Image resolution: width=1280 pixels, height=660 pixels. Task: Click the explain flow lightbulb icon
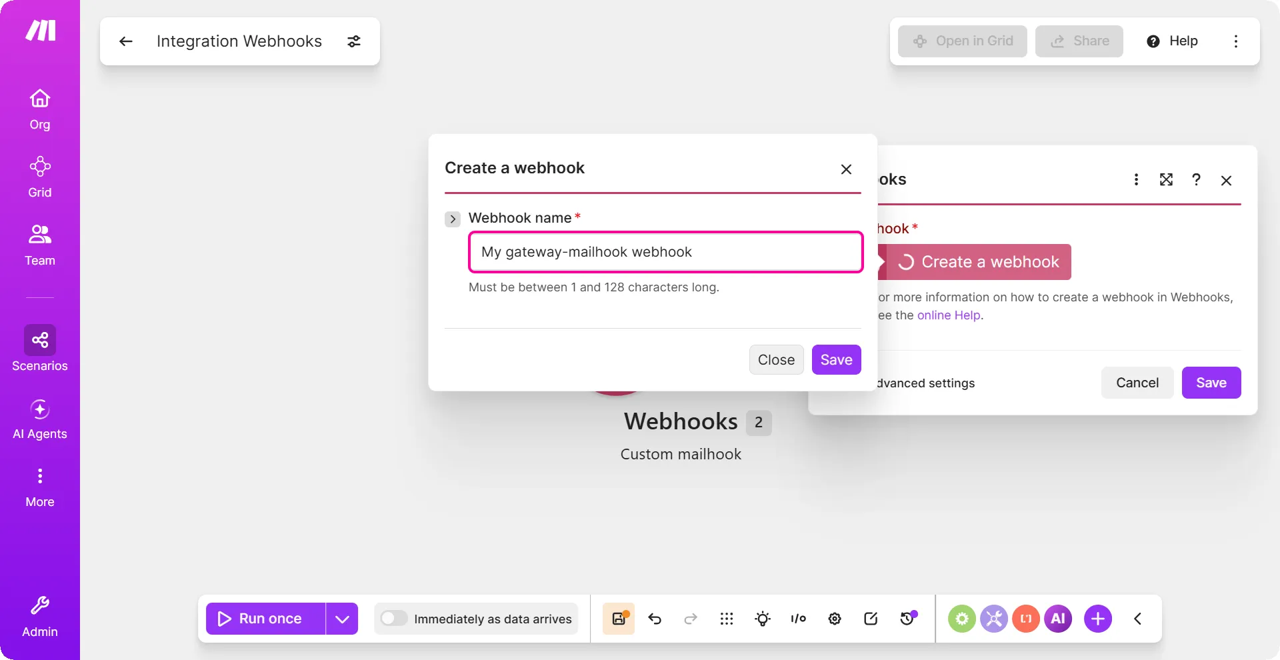click(x=763, y=619)
